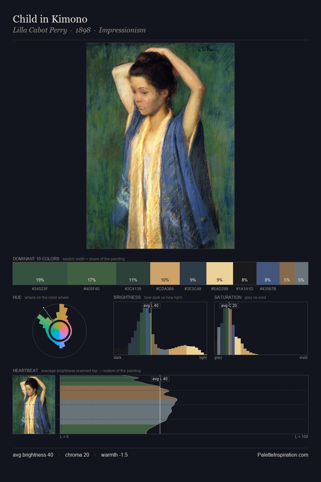Click the Heartbeat brightness profile chart

pos(184,405)
